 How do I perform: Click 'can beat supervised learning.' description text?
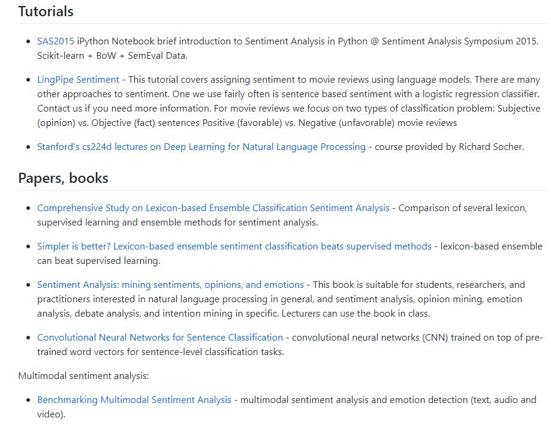99,261
